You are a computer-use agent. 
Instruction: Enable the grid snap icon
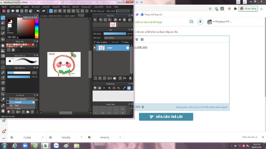pyautogui.click(x=60, y=11)
